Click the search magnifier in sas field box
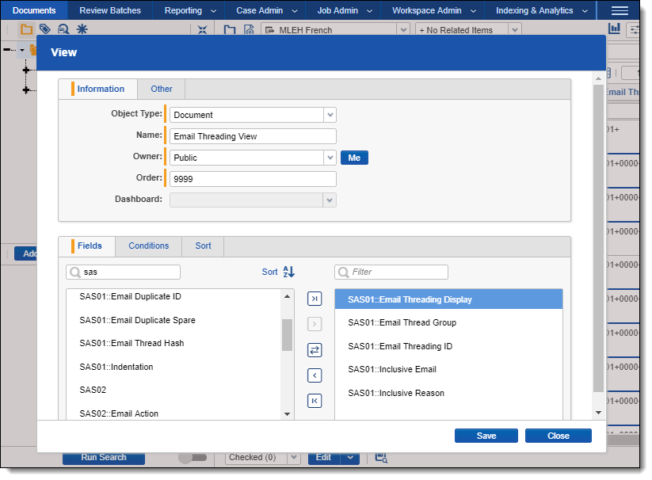Image resolution: width=652 pixels, height=480 pixels. click(x=74, y=272)
